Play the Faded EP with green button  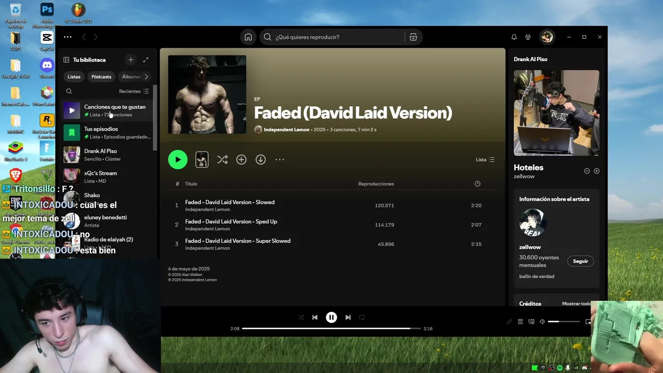click(x=178, y=160)
